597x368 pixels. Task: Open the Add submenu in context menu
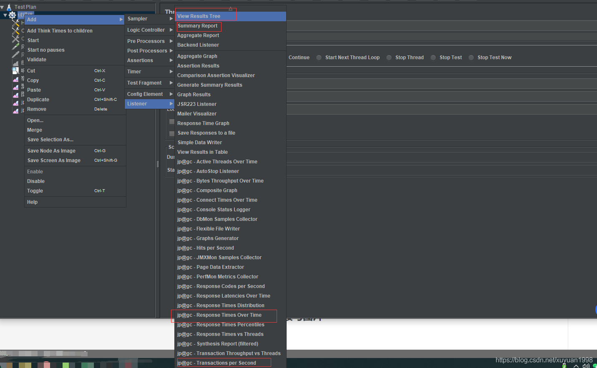tap(75, 20)
